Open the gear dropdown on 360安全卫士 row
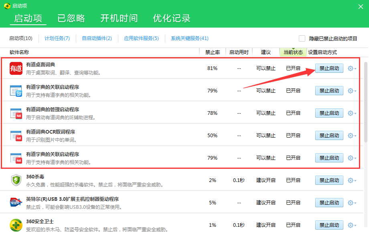The height and width of the screenshot is (232, 369). pyautogui.click(x=351, y=225)
